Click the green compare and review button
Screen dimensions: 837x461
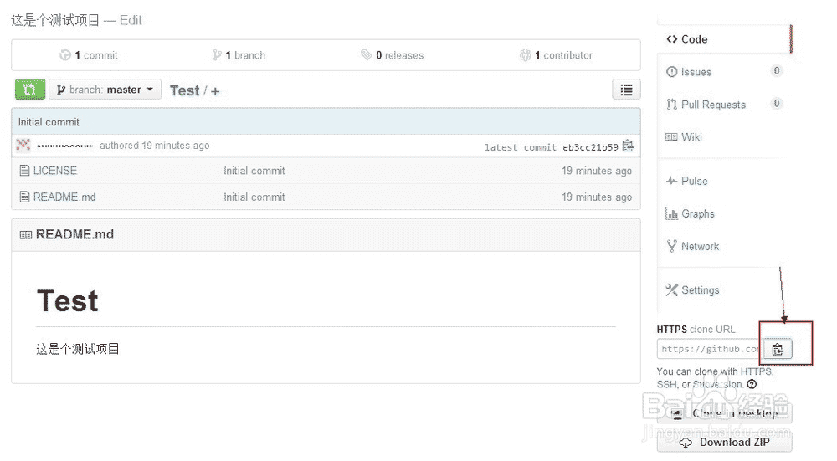point(29,90)
